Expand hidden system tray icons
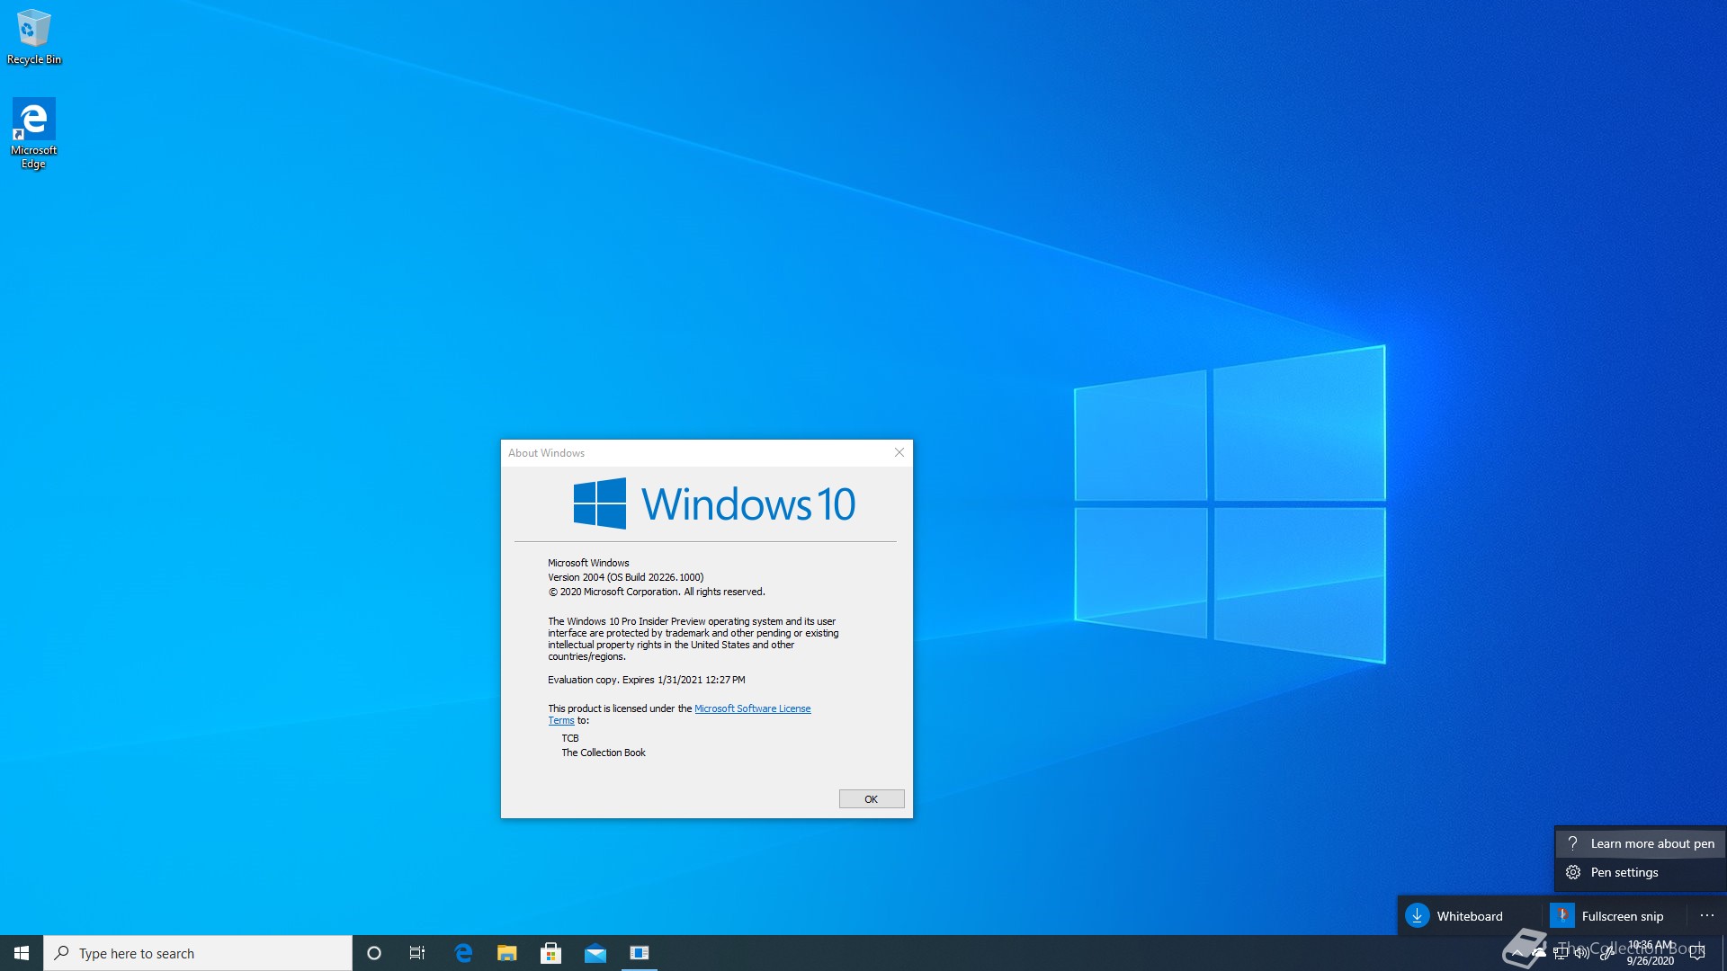Screen dimensions: 1727x971 [1517, 953]
